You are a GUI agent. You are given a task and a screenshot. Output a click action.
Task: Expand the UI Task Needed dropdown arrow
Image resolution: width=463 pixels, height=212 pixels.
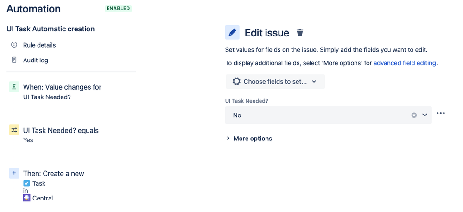point(425,115)
